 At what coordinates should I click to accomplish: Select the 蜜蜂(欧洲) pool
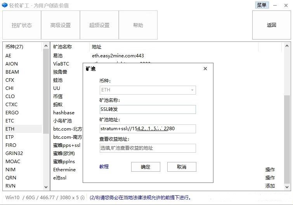64,153
